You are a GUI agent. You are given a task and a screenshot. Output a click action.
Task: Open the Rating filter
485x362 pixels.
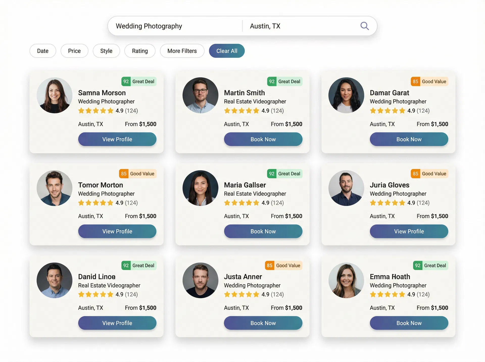(x=140, y=51)
